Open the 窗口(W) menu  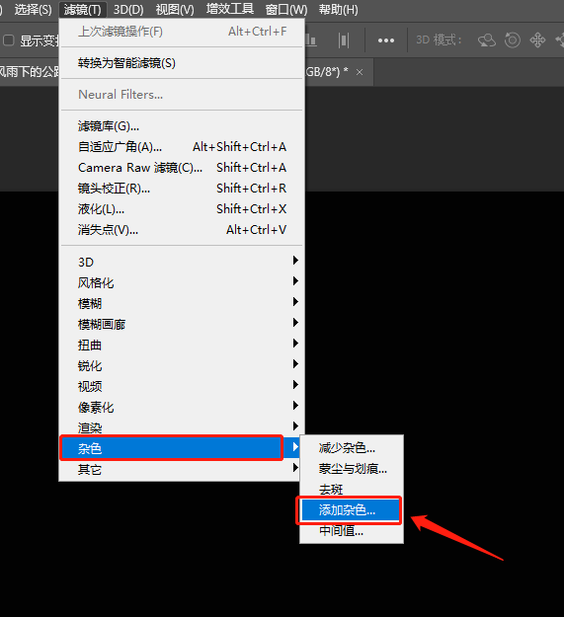tap(286, 10)
